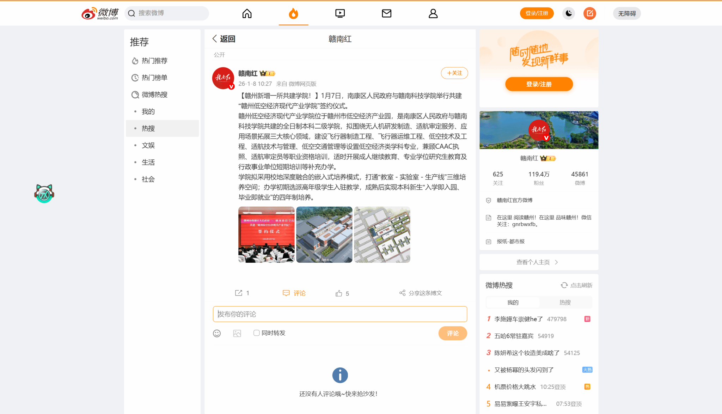Click the 发布你的评论 comment field
The height and width of the screenshot is (414, 722).
pos(339,314)
